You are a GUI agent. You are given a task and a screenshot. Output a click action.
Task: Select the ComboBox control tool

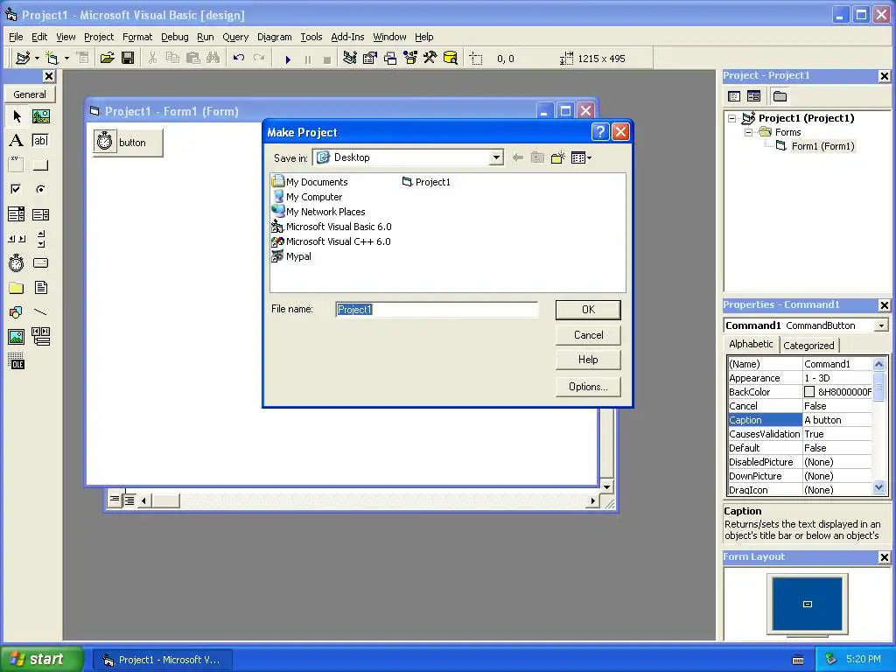tap(17, 214)
